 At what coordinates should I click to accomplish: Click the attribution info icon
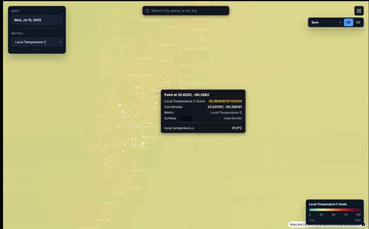[364, 224]
